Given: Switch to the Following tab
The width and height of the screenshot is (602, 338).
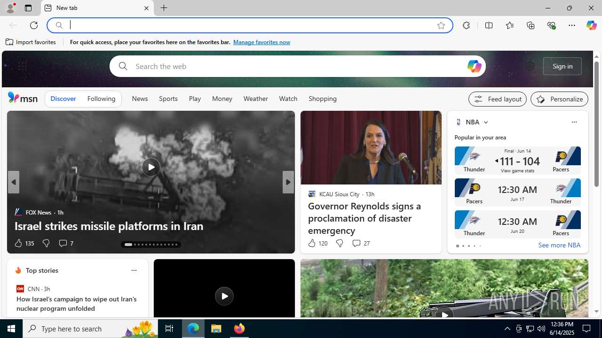Looking at the screenshot, I should (101, 99).
